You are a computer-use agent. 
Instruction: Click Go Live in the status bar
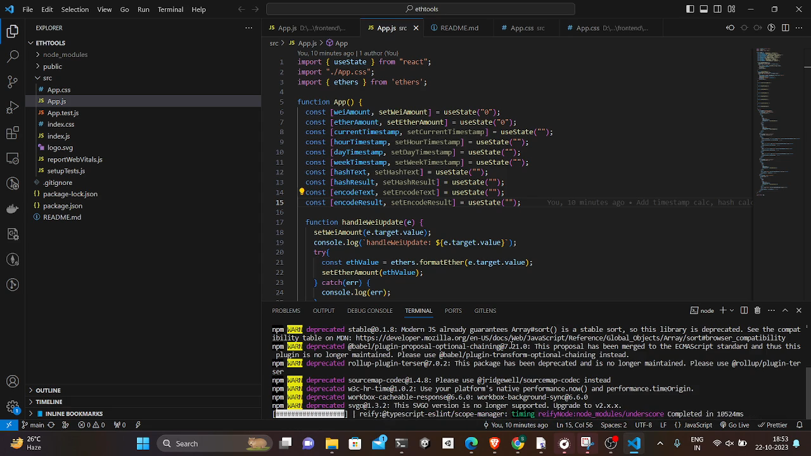734,425
